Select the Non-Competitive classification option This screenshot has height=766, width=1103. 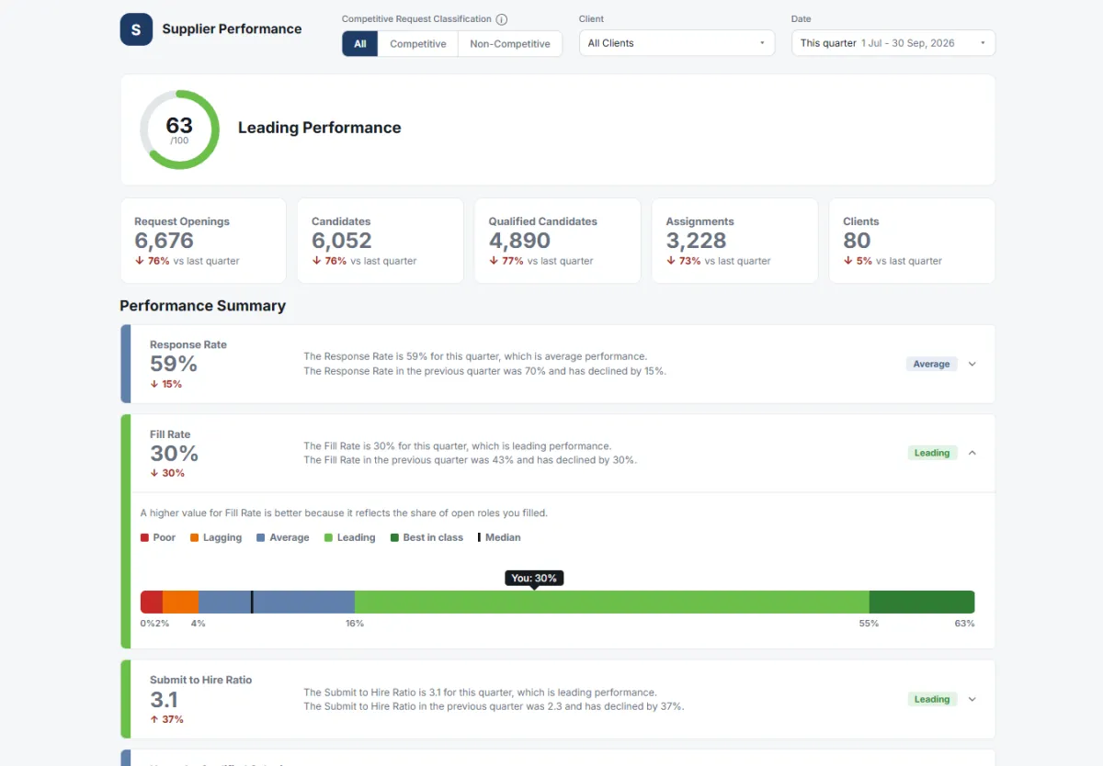point(510,44)
